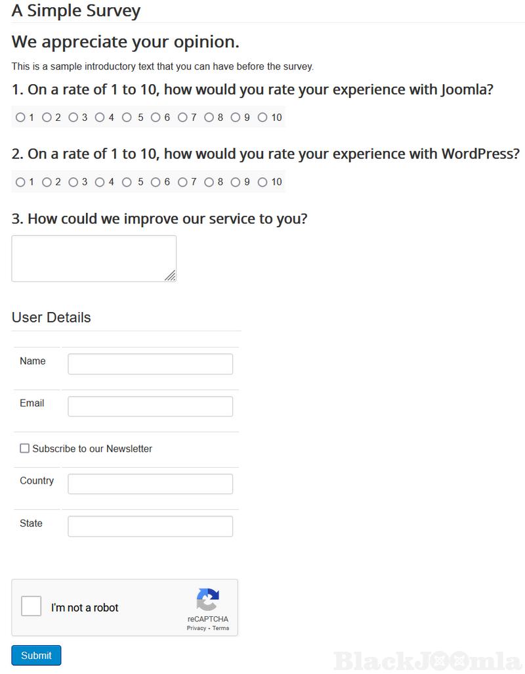Open the reCAPTCHA Privacy link
The width and height of the screenshot is (525, 674).
pyautogui.click(x=196, y=628)
